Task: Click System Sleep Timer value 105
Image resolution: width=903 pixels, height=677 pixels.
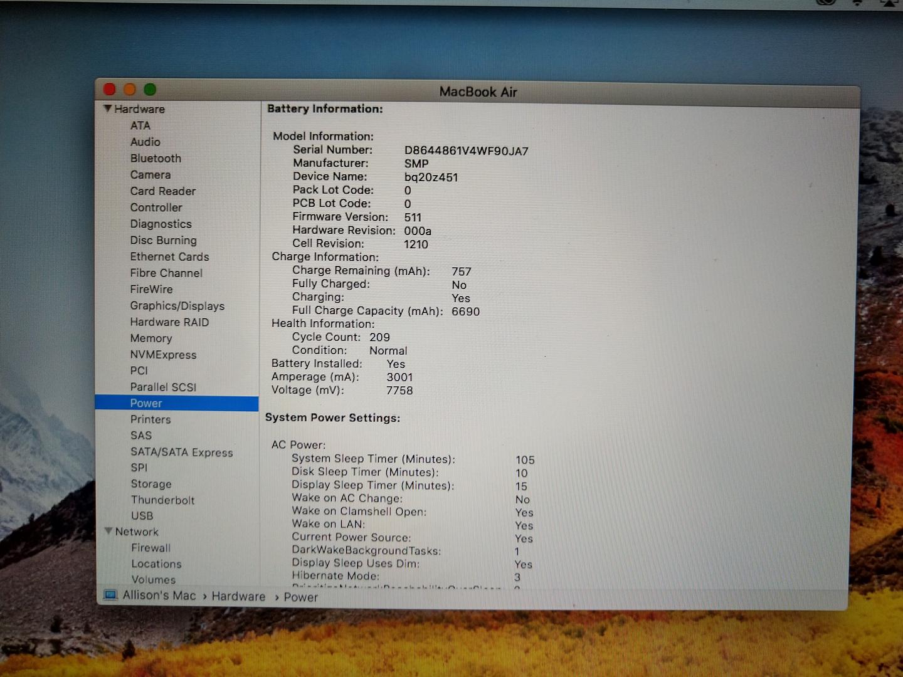Action: coord(525,460)
